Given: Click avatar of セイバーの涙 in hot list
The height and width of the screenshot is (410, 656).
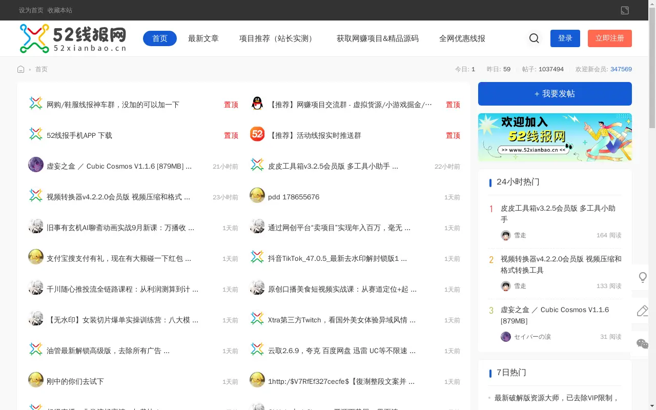Looking at the screenshot, I should click(x=506, y=337).
